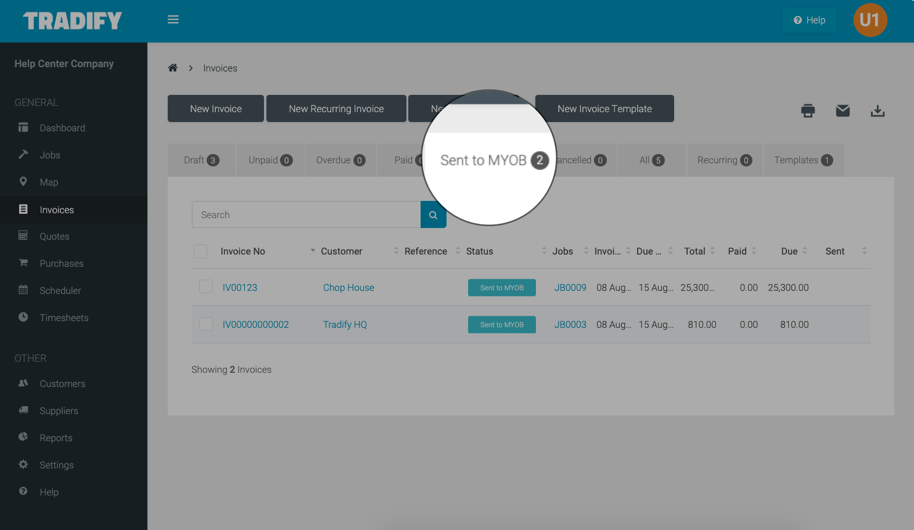Image resolution: width=914 pixels, height=530 pixels.
Task: Select Invoices in the sidebar
Action: 57,210
